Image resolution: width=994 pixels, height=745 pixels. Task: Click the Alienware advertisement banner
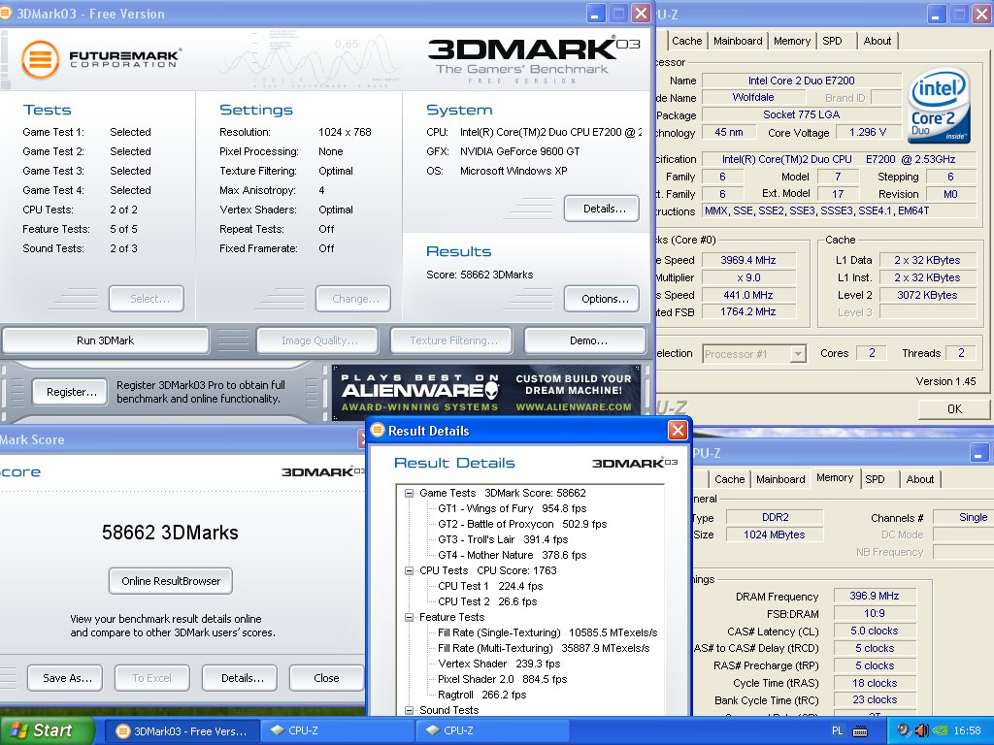(486, 392)
